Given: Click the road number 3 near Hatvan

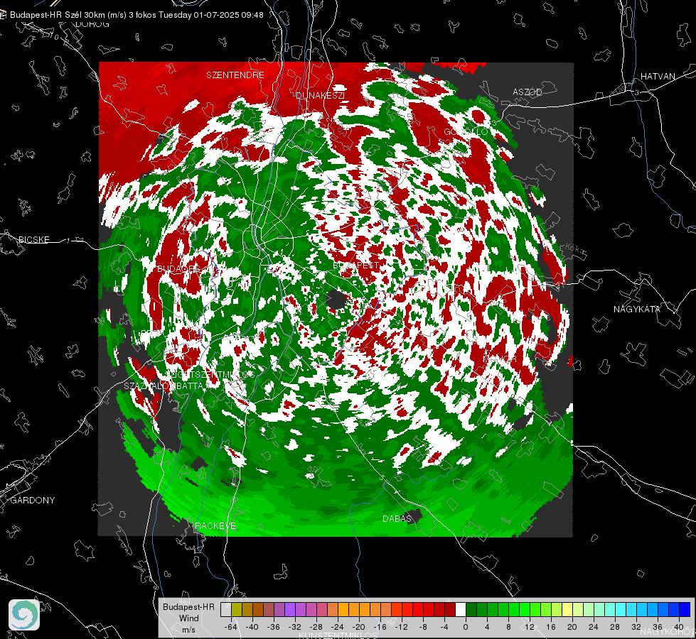Looking at the screenshot, I should [x=636, y=93].
